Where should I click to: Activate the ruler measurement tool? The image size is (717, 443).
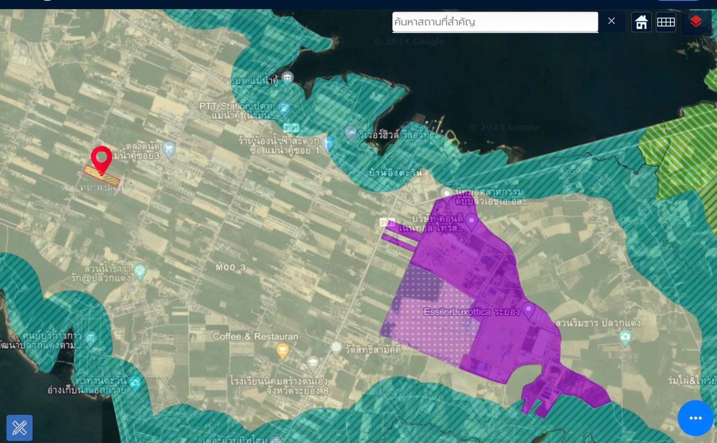click(x=20, y=427)
